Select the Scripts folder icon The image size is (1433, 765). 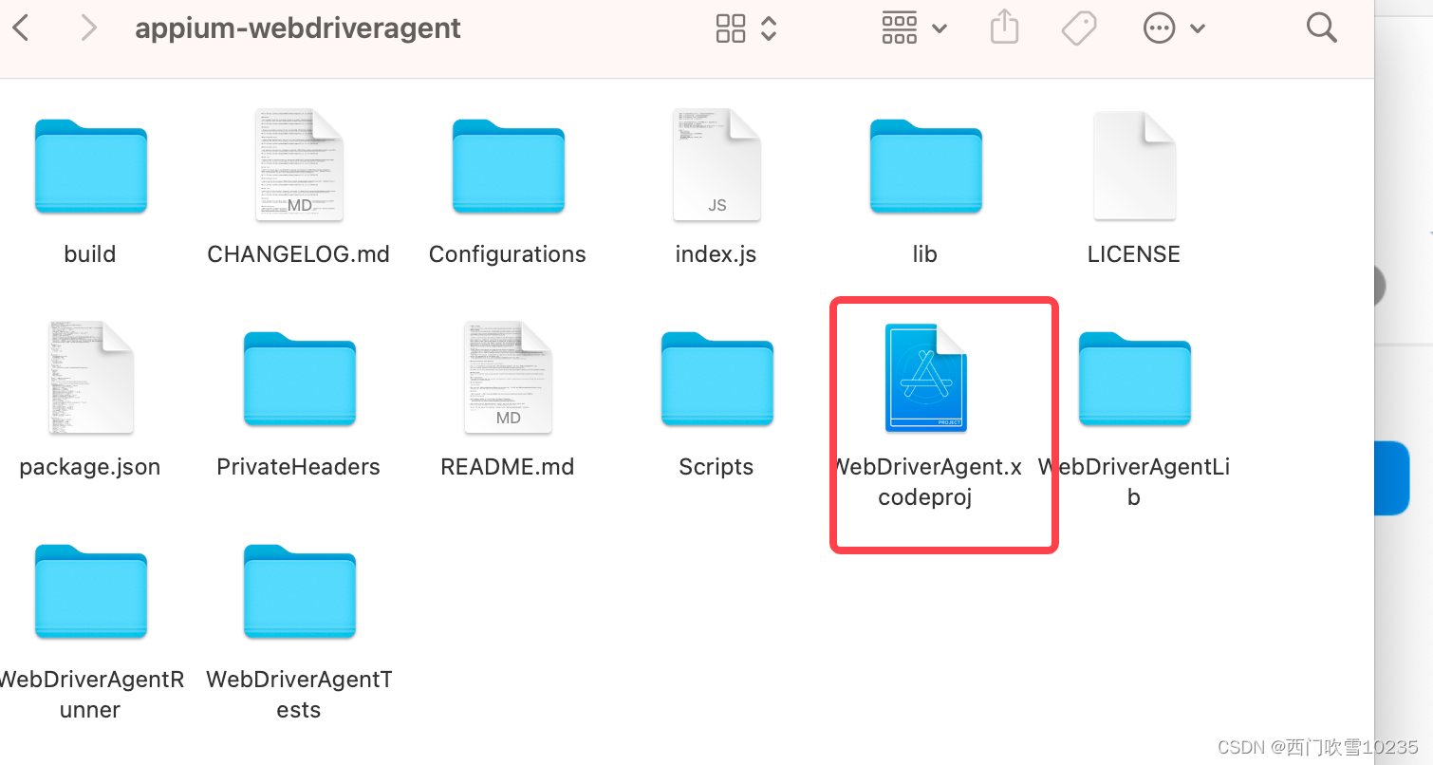click(716, 379)
